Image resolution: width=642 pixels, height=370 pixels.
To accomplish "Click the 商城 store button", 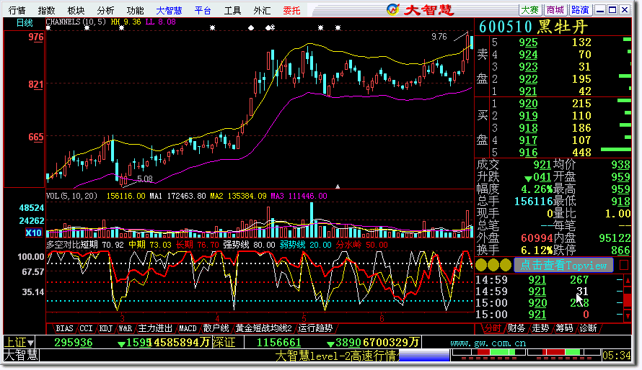I will click(555, 10).
